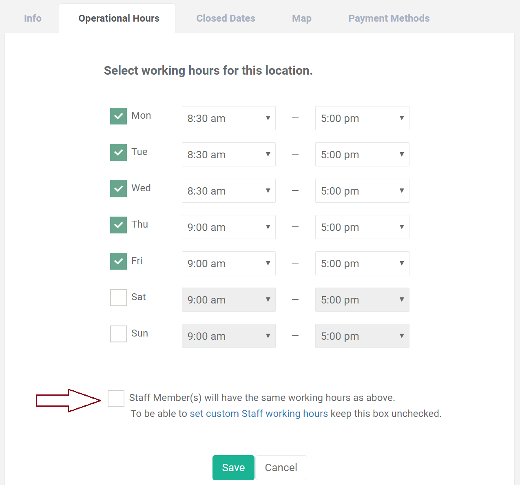Open the Map tab
520x485 pixels.
tap(301, 18)
